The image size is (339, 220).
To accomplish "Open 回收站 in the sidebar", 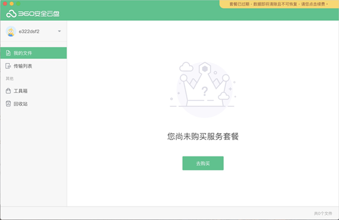I will pos(34,104).
